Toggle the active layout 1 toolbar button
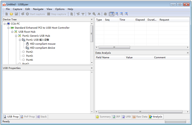 click(112, 14)
